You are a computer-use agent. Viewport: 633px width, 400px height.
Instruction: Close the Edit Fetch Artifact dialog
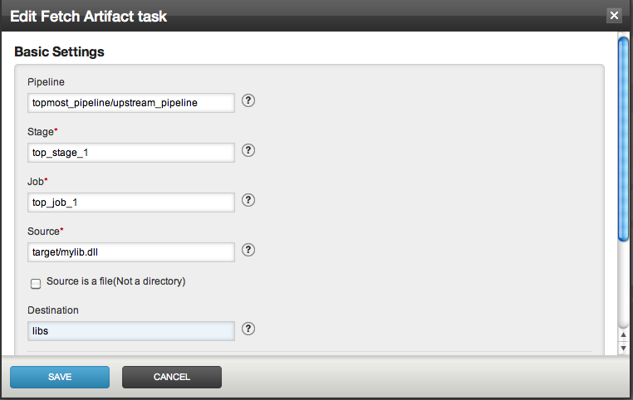tap(614, 15)
